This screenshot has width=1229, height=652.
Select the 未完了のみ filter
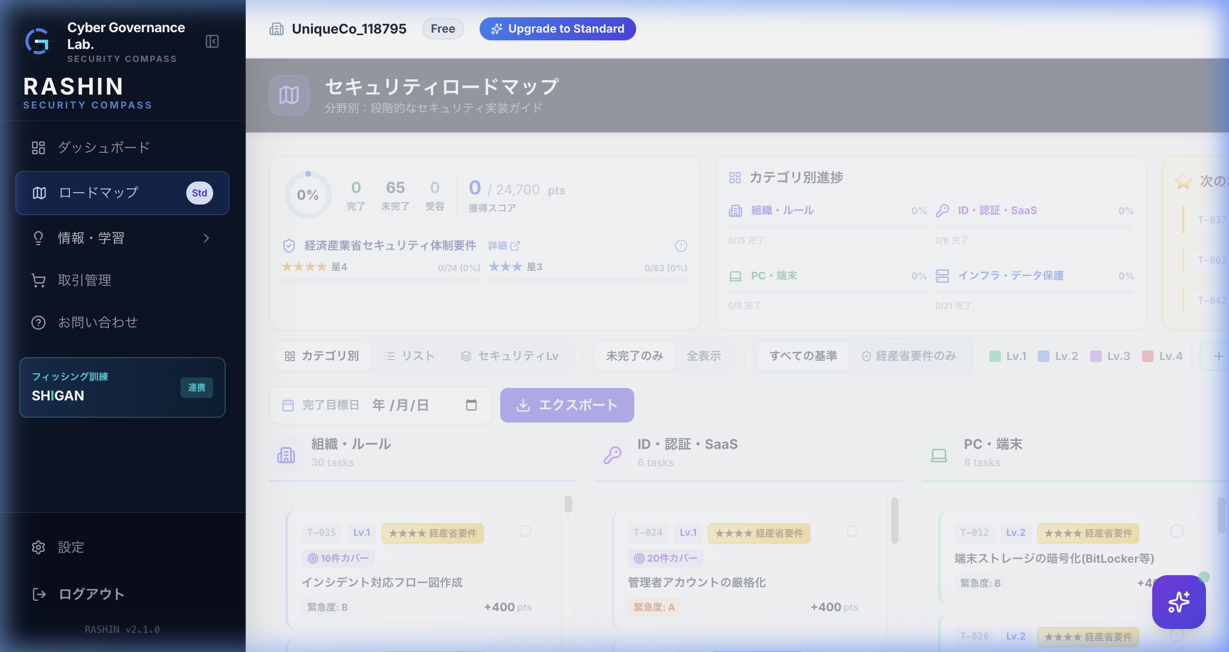pyautogui.click(x=635, y=356)
